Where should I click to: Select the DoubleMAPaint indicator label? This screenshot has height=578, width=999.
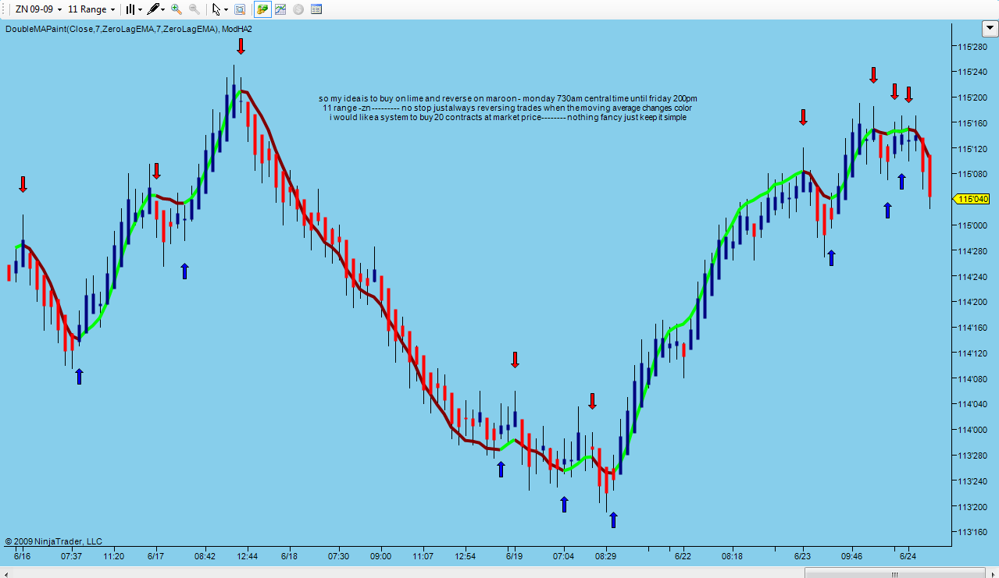point(129,29)
